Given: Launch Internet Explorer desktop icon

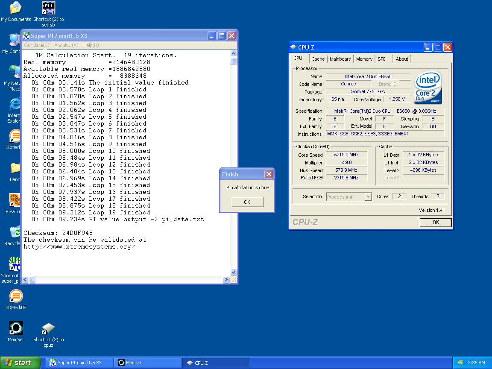Looking at the screenshot, I should coord(15,104).
